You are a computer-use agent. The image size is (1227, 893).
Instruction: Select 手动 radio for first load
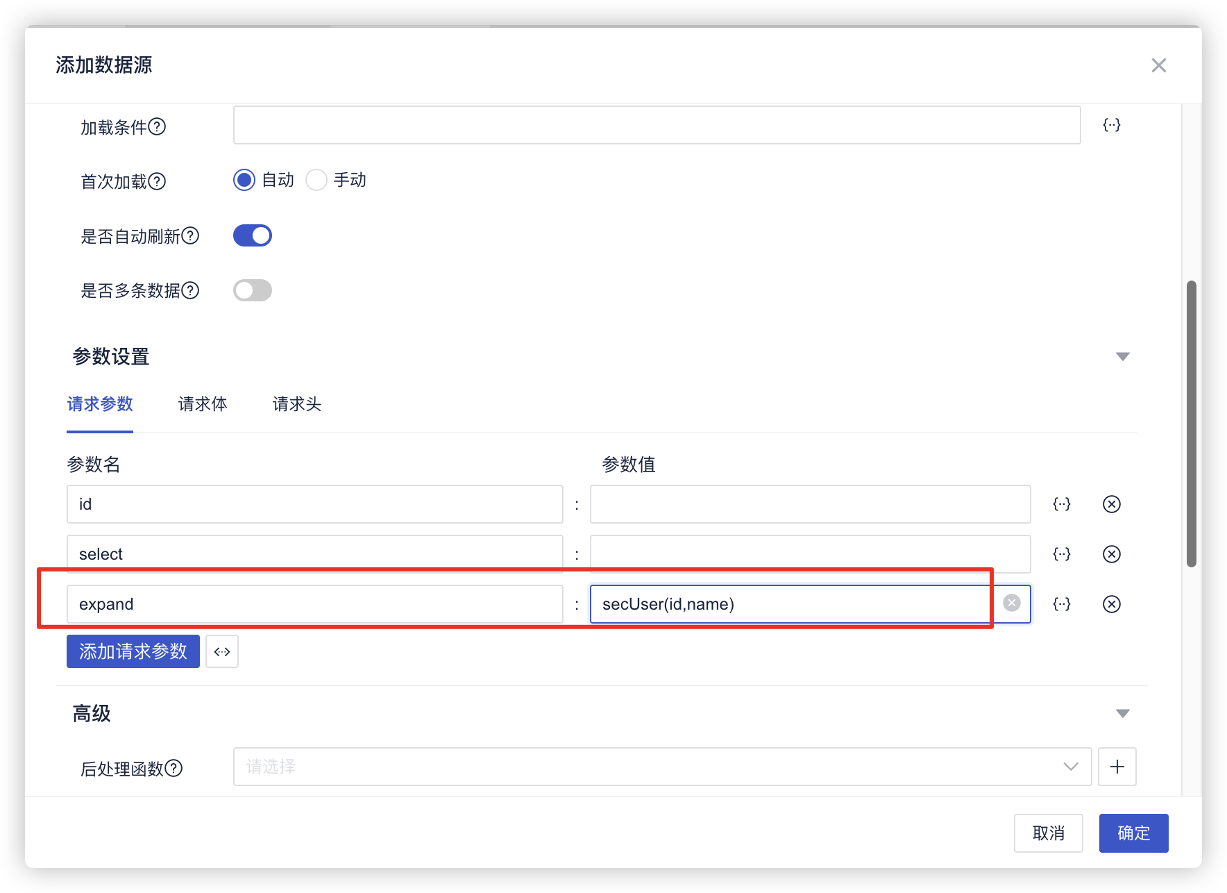pyautogui.click(x=316, y=180)
